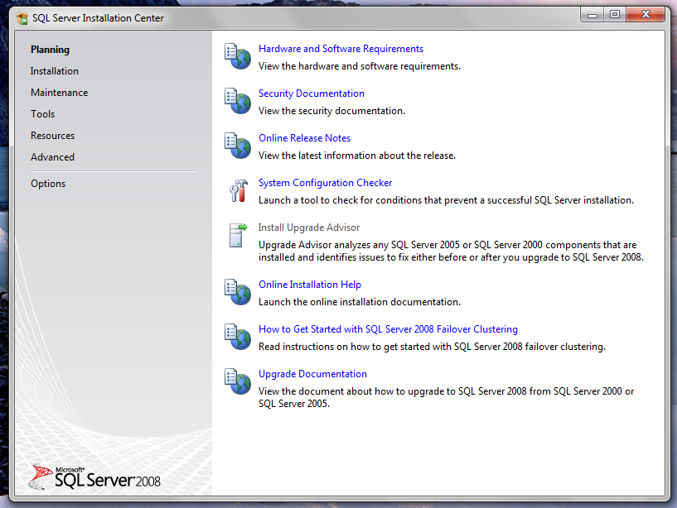The height and width of the screenshot is (508, 677).
Task: Close the SQL Server Installation Center window
Action: (646, 15)
